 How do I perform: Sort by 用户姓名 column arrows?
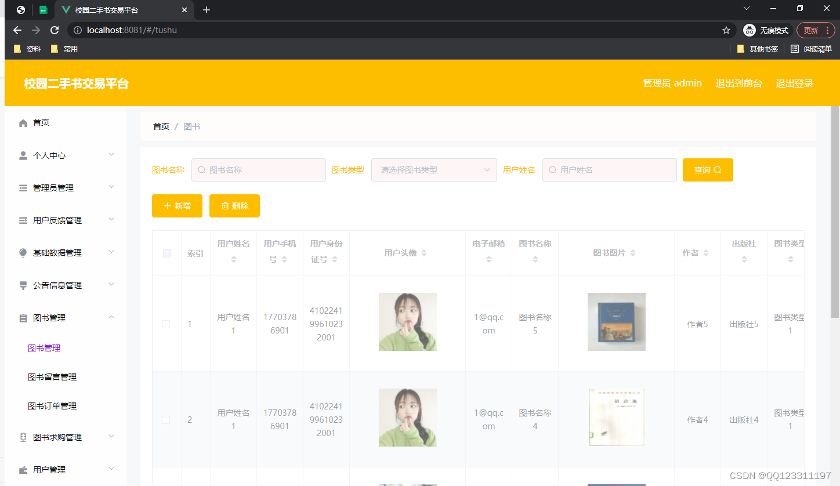coord(234,260)
